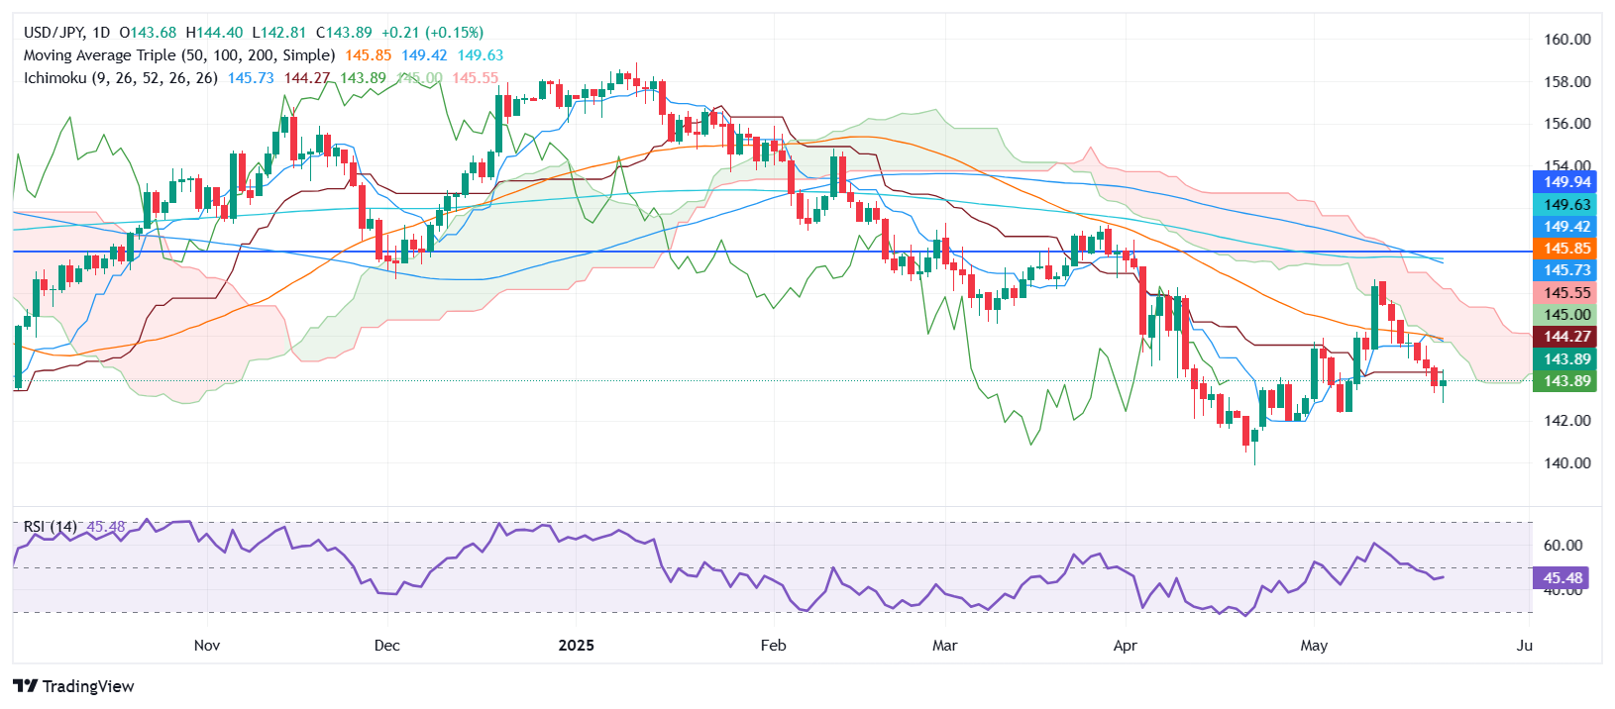
Task: Click the USD/JPY symbol title
Action: pyautogui.click(x=54, y=33)
